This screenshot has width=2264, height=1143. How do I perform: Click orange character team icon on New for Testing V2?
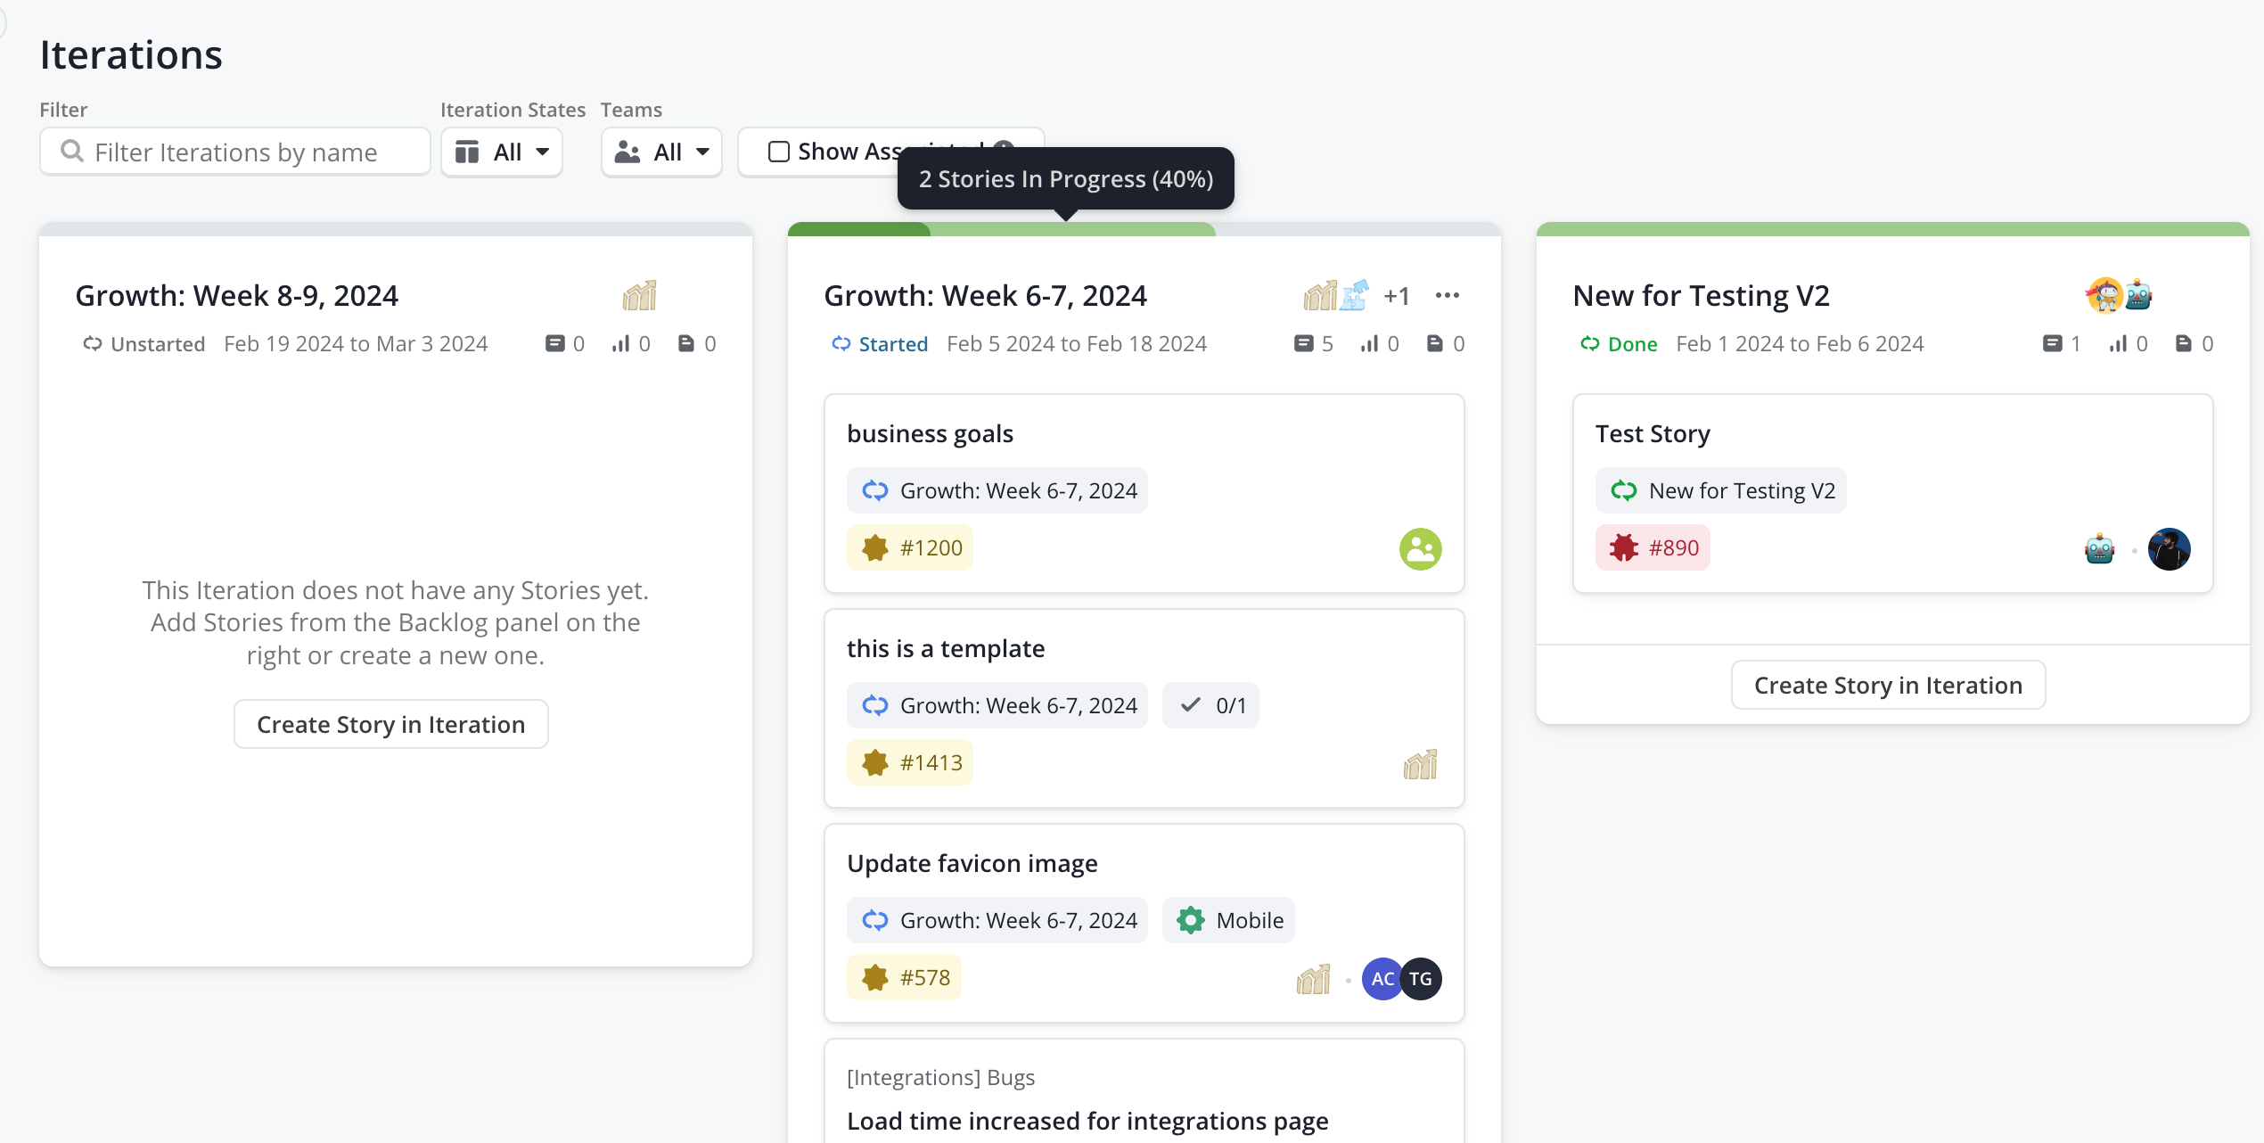point(2104,295)
